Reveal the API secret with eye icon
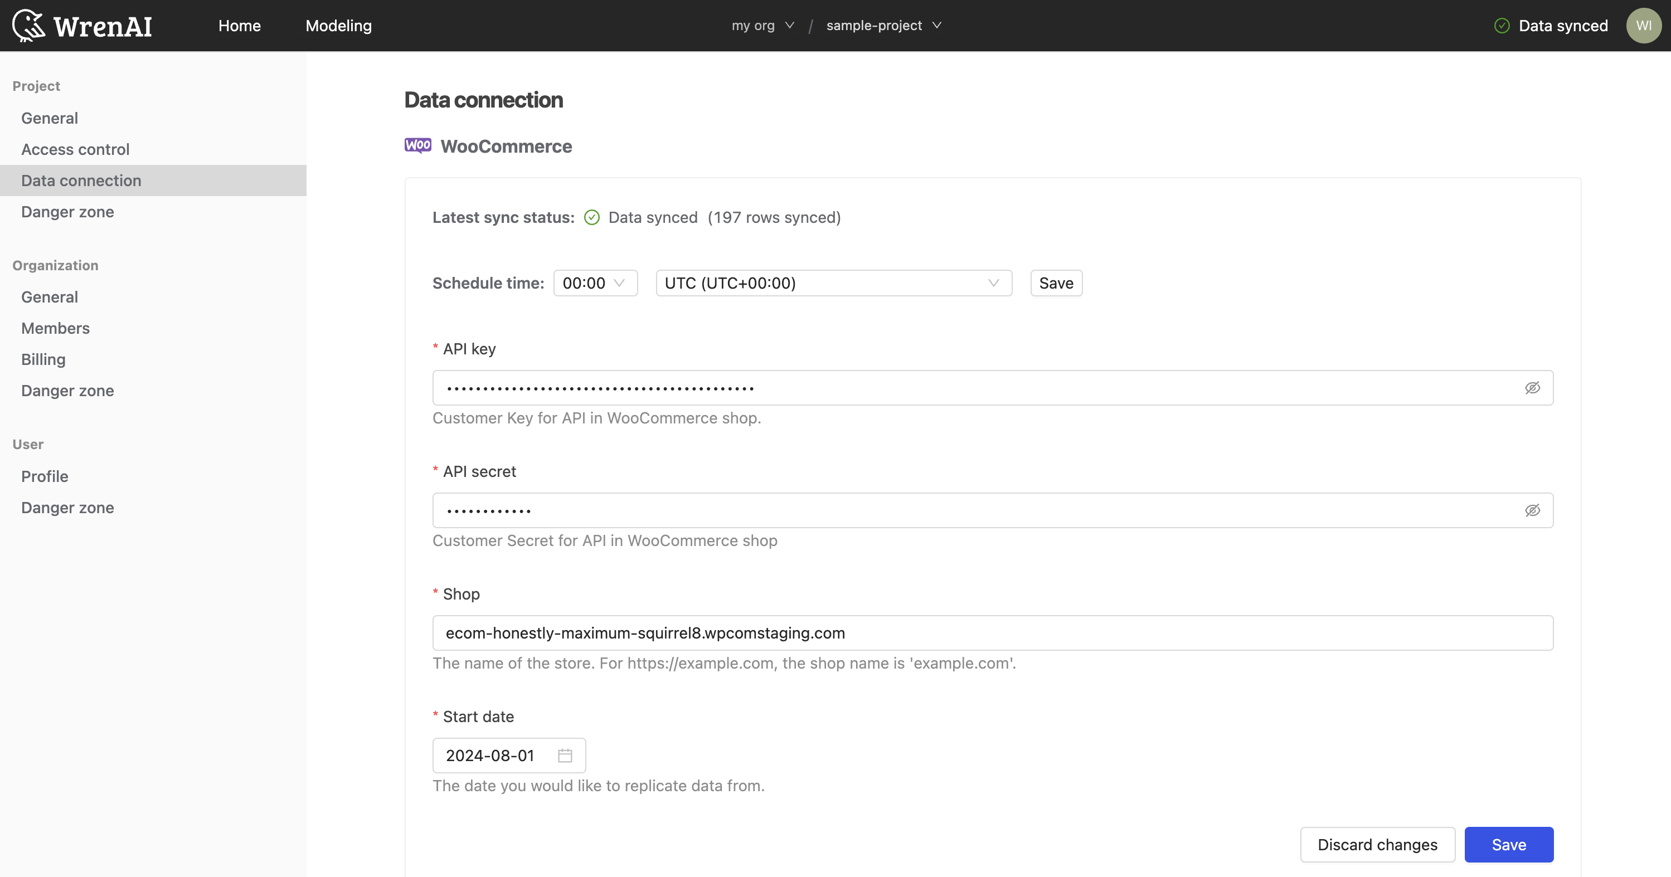The height and width of the screenshot is (877, 1671). (x=1532, y=510)
